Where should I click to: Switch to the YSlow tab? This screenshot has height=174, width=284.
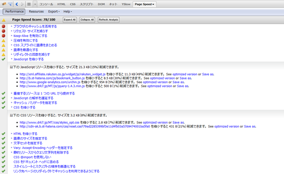point(126,4)
